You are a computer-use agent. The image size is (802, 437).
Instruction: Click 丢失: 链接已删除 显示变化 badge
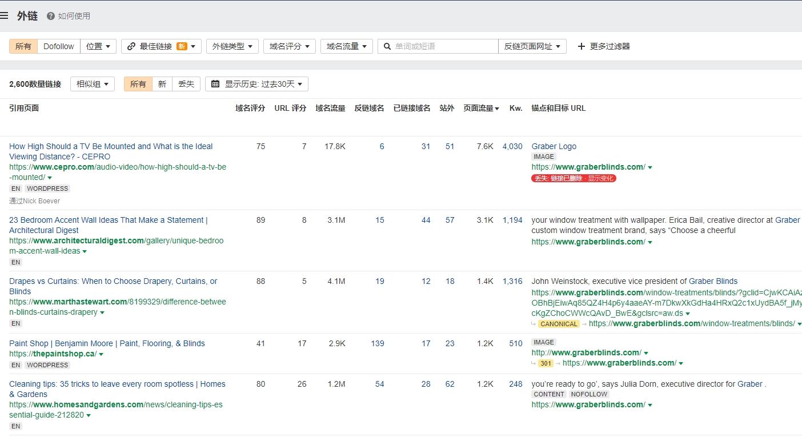tap(574, 178)
